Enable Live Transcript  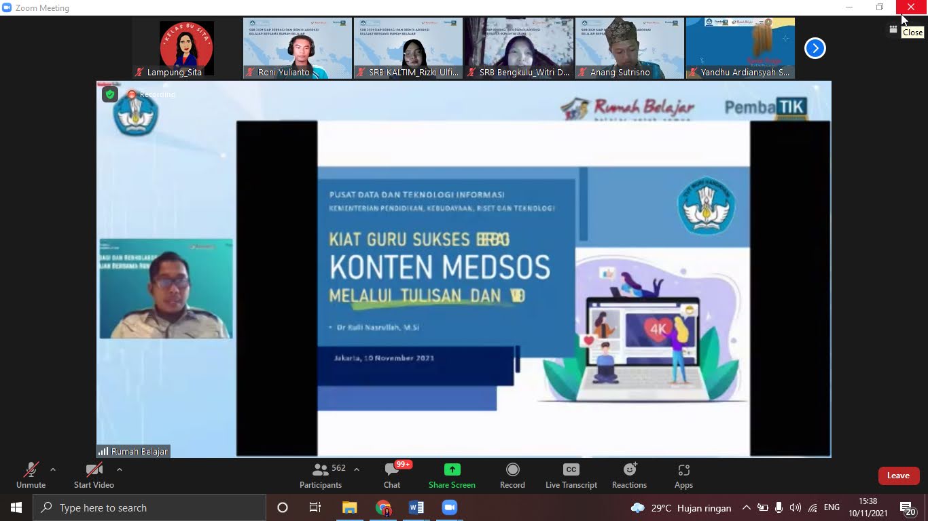(x=571, y=476)
